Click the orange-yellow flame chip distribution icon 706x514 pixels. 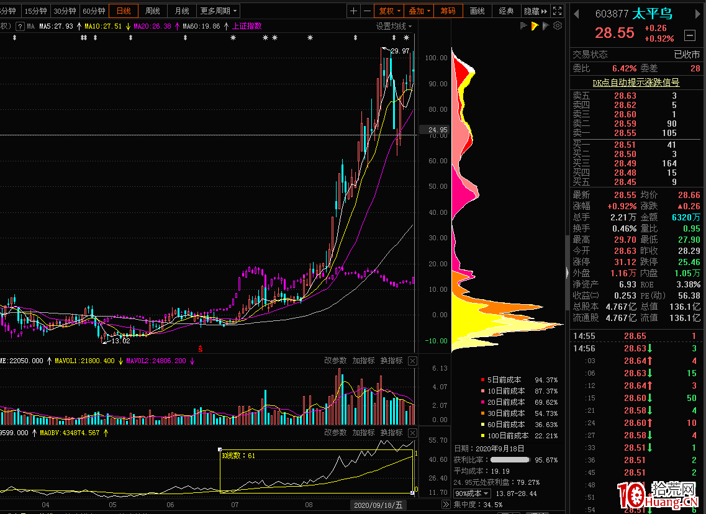535,26
